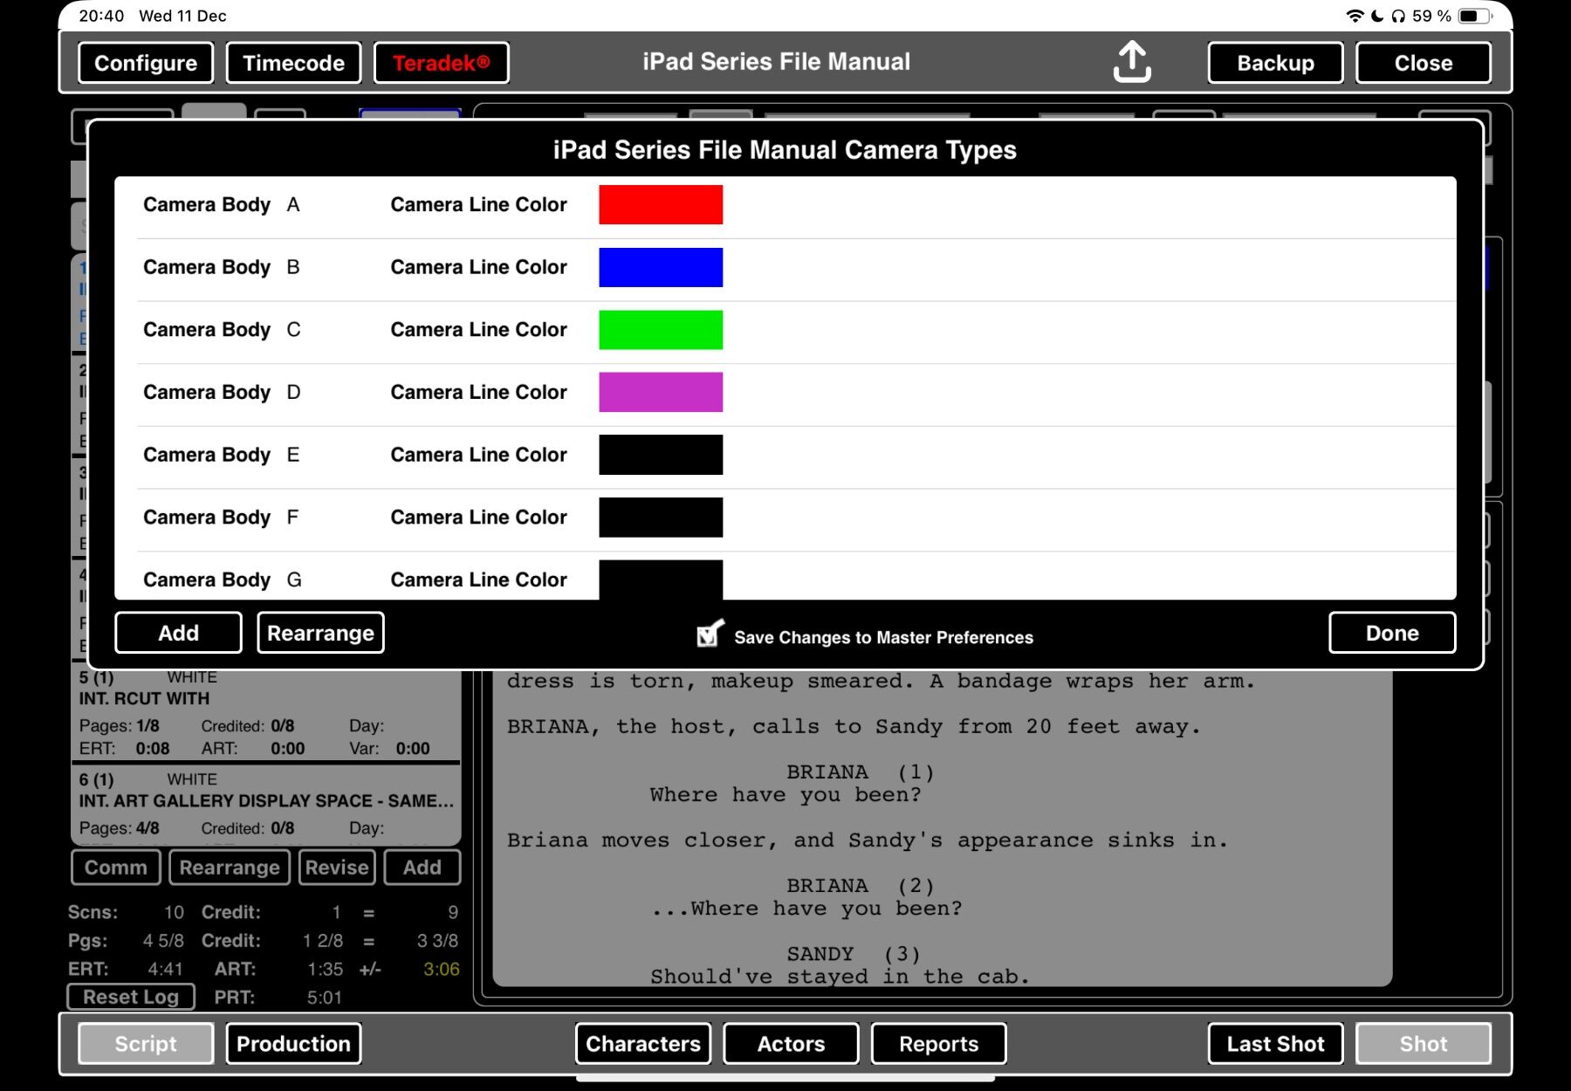1571x1091 pixels.
Task: Pick Camera A red line color
Action: pos(661,204)
